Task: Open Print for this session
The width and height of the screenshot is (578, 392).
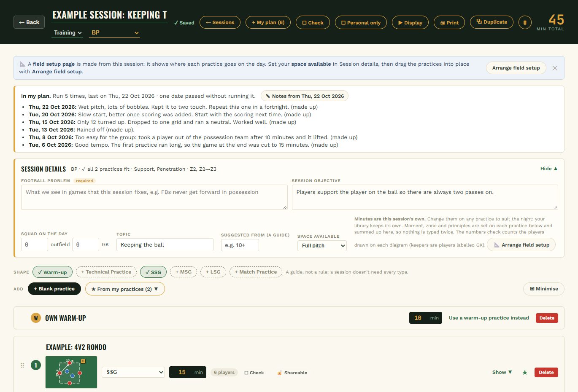Action: pos(449,22)
